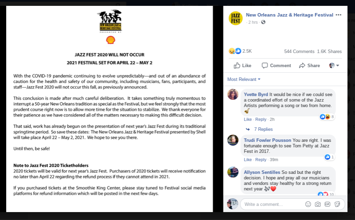Click the Jazz Fest page profile logo
The height and width of the screenshot is (220, 355).
click(235, 18)
